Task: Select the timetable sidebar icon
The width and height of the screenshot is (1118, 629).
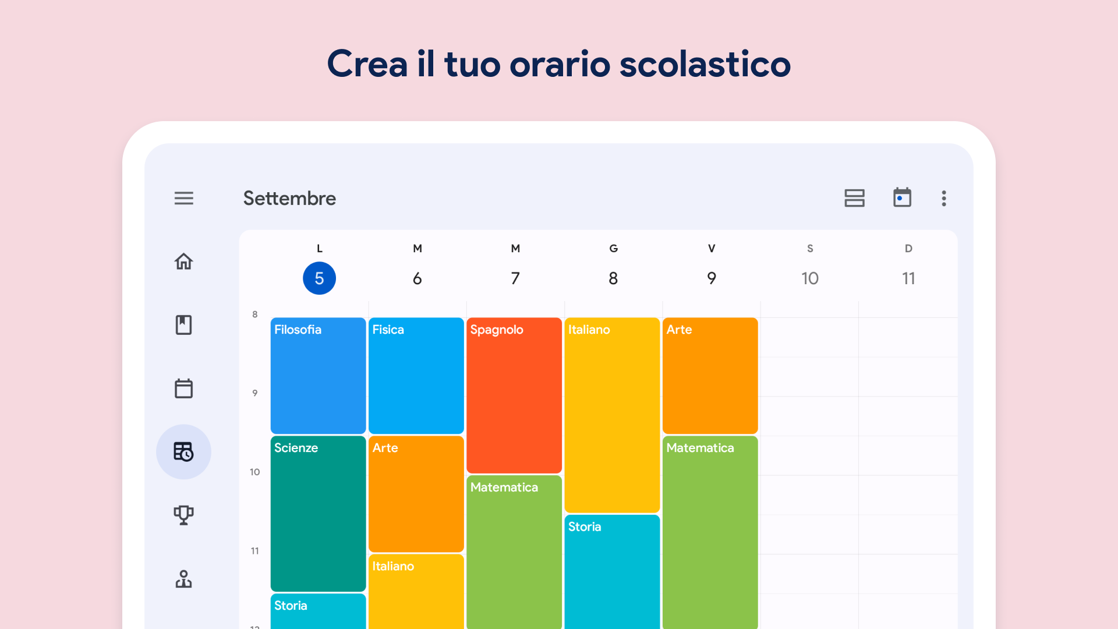Action: pos(183,452)
